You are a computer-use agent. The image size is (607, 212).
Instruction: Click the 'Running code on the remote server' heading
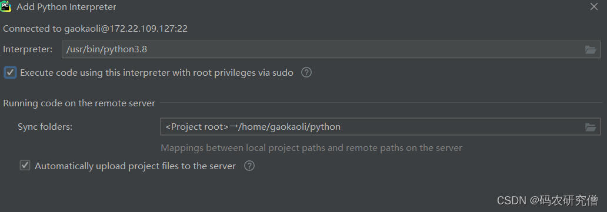(79, 103)
